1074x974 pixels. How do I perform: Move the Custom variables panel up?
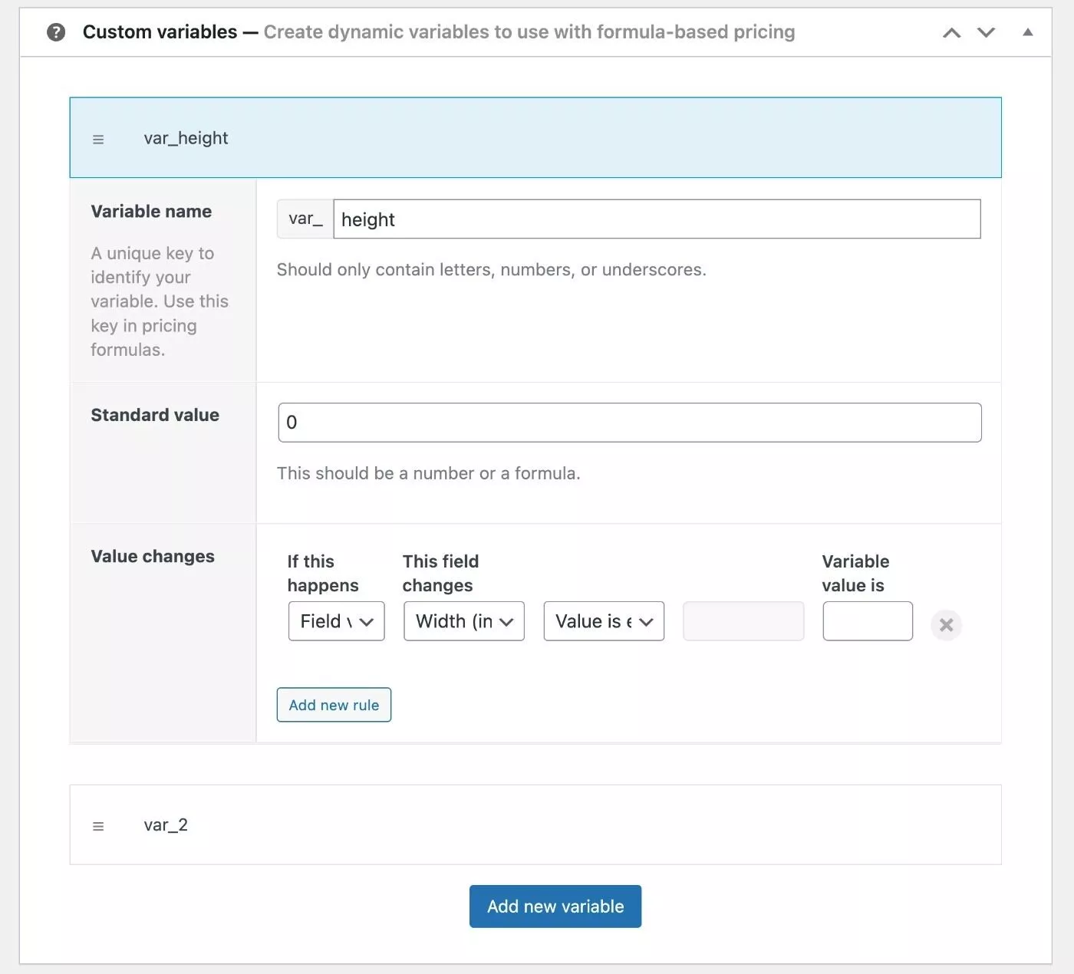(951, 32)
